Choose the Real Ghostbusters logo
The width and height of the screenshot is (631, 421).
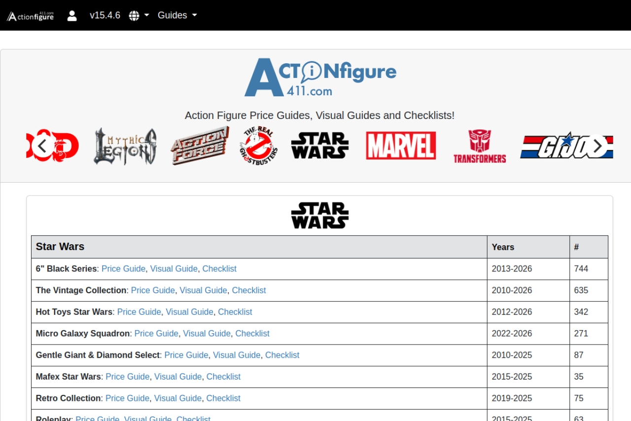pyautogui.click(x=258, y=146)
